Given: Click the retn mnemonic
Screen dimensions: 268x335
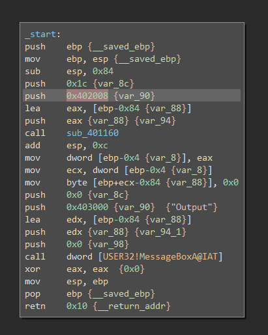Looking at the screenshot, I should 35,306.
